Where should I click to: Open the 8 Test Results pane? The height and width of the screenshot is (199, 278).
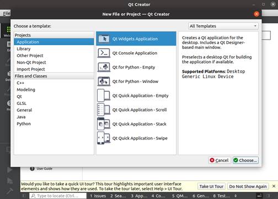[221, 196]
